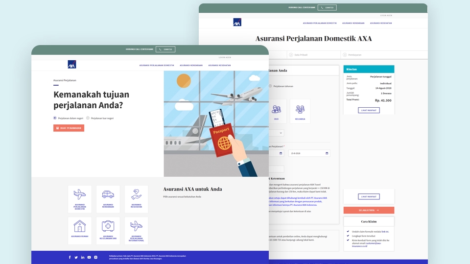Open Asuransi Kendaraan car card
Image resolution: width=470 pixels, height=264 pixels.
(108, 199)
